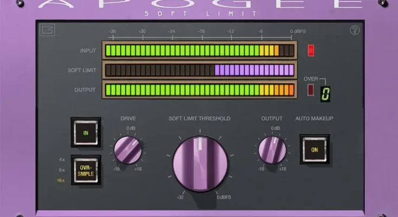Click the Output gain knob
Screen dimensions: 398x217
tap(272, 150)
